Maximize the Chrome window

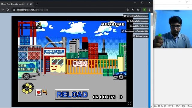click(142, 2)
